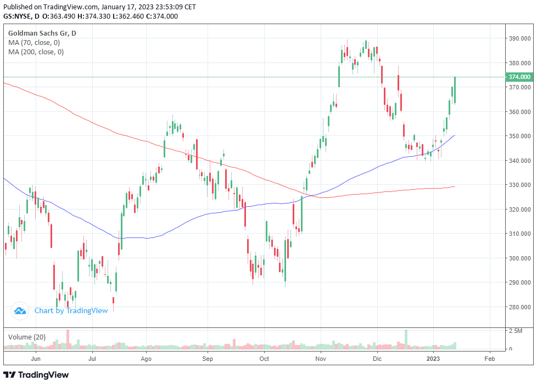Viewport: 537px width, 385px height.
Task: Click the 'Published on TradingView.com' header line
Action: [x=100, y=7]
